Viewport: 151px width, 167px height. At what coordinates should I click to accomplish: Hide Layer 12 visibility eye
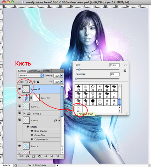coord(19,97)
